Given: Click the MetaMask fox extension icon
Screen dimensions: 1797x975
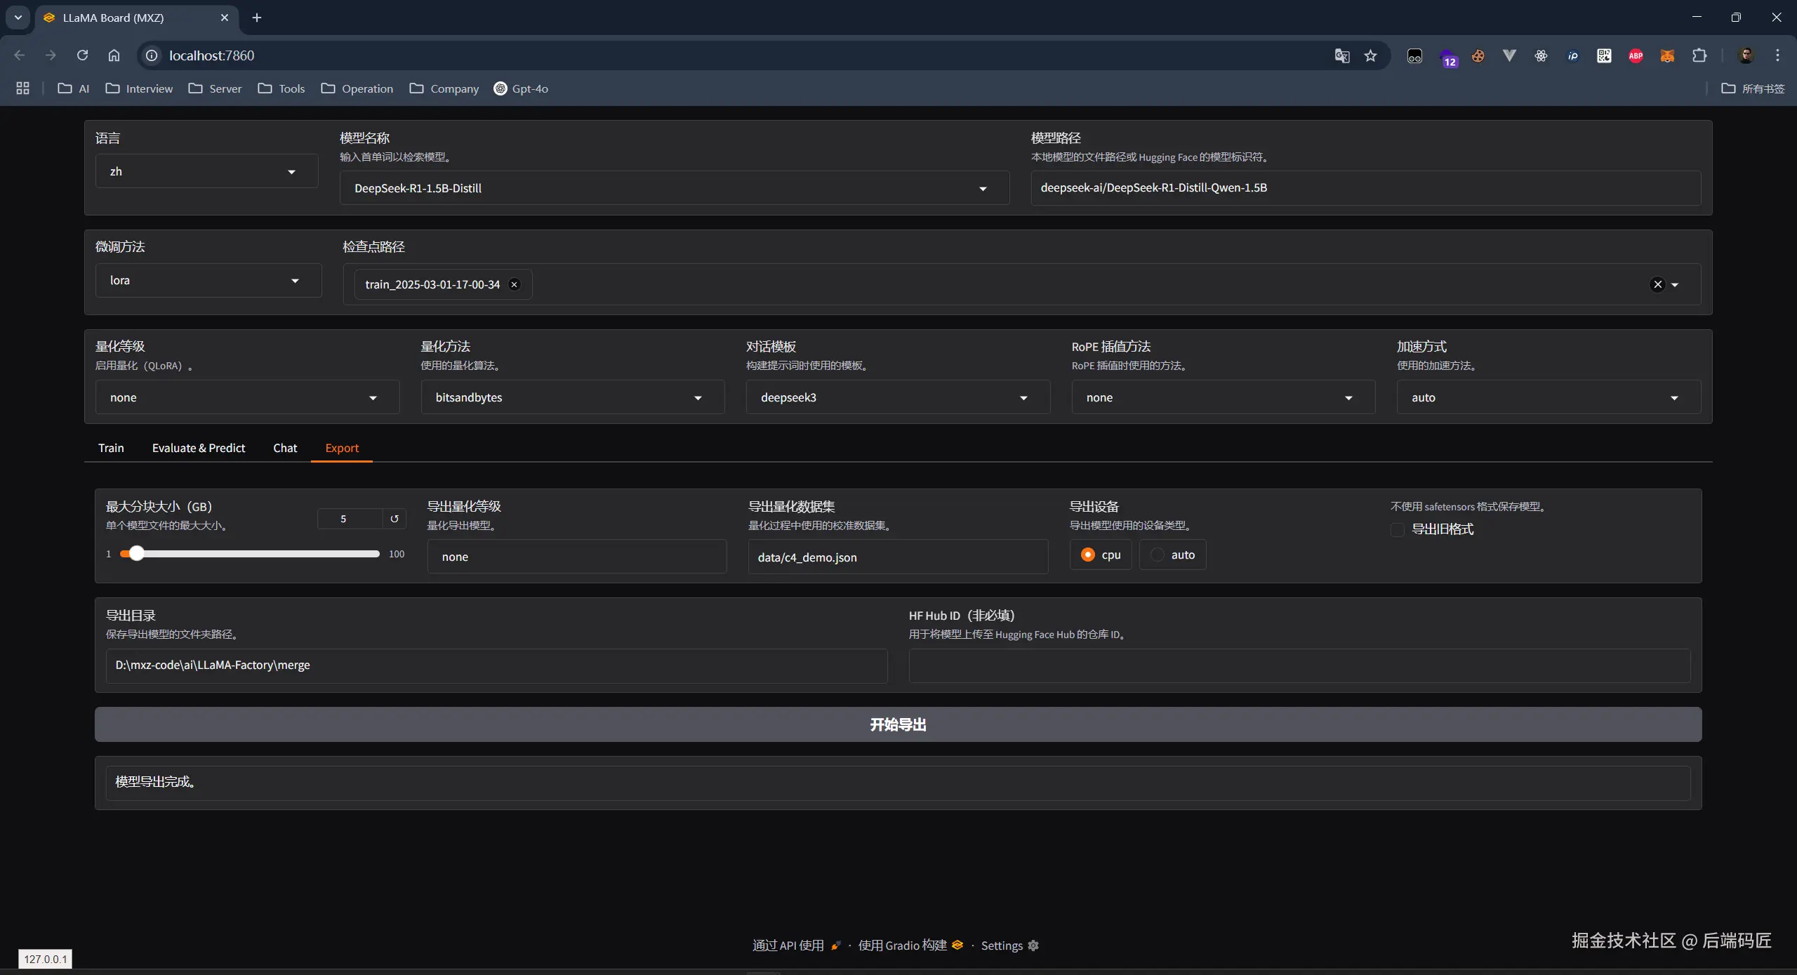Looking at the screenshot, I should 1667,55.
